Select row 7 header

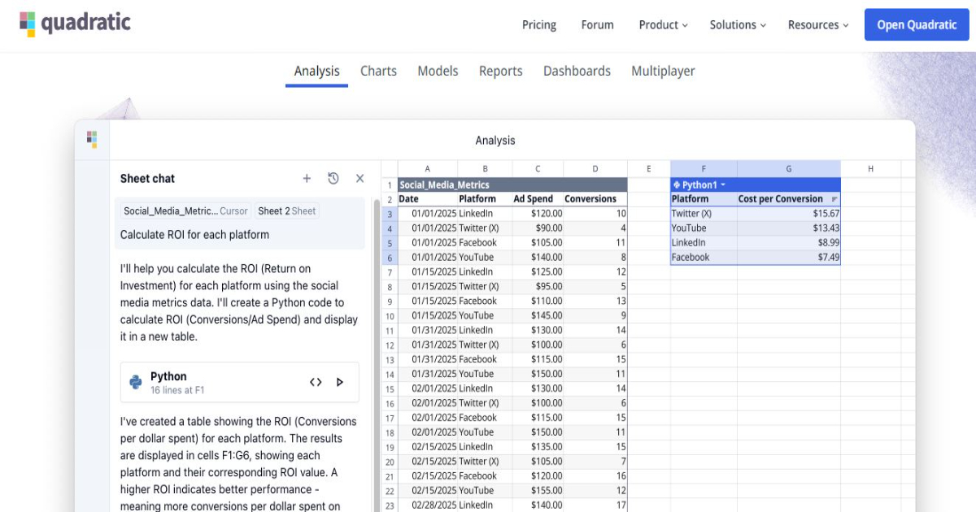390,272
